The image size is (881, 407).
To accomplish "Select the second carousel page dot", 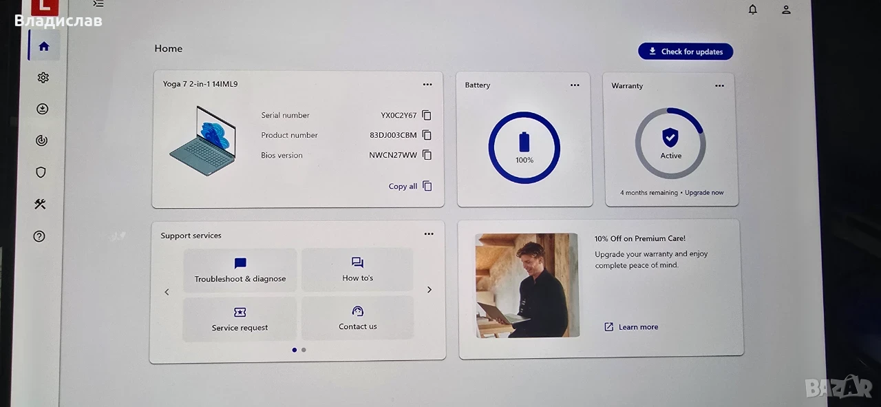I will (304, 350).
